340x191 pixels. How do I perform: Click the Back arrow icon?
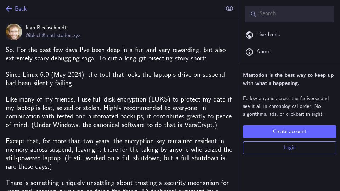(x=9, y=9)
